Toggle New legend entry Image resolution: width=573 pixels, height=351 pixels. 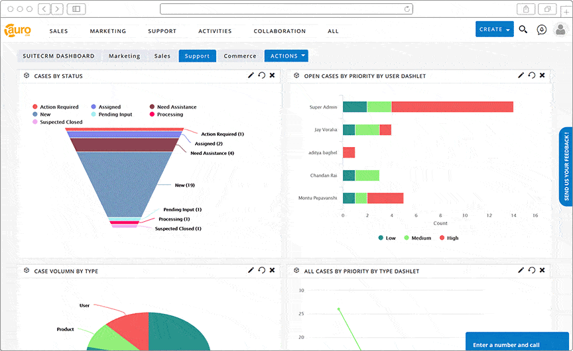click(42, 114)
